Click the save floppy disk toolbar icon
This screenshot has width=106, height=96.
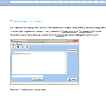point(18,47)
